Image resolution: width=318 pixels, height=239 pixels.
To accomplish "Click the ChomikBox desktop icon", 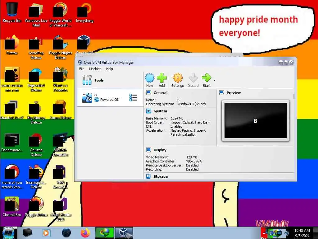I will tap(12, 207).
